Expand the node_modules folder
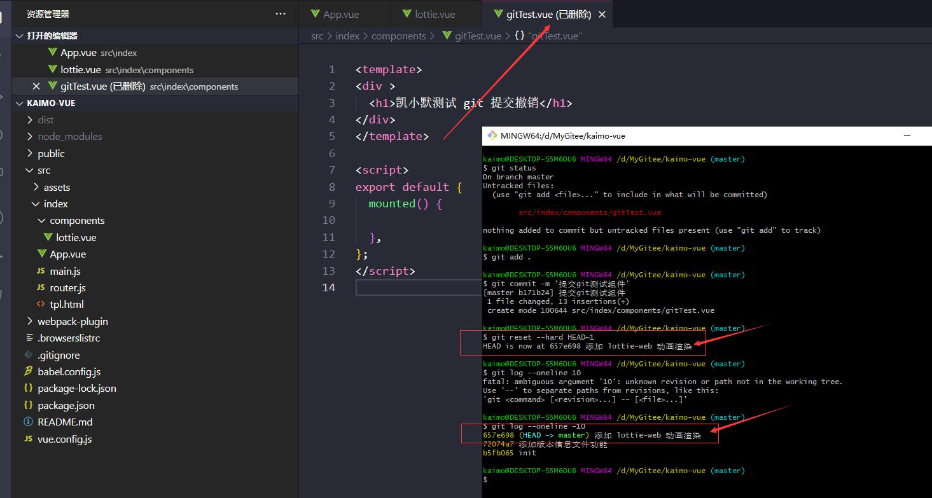 pos(155,136)
